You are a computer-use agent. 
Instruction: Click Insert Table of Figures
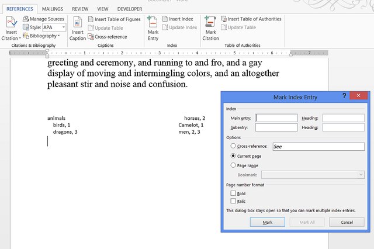pos(115,19)
